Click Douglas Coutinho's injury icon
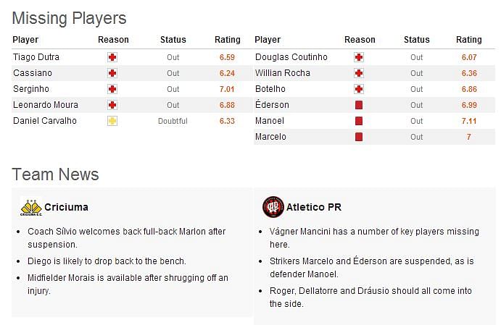 359,57
